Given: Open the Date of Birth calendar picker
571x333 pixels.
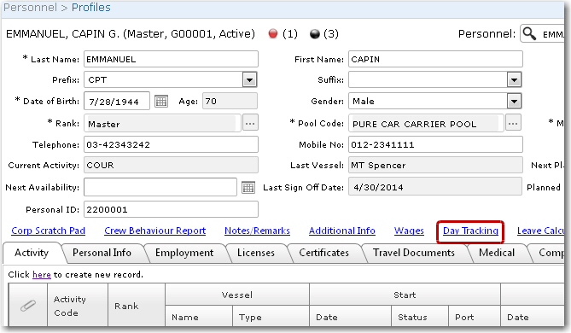Looking at the screenshot, I should (161, 102).
